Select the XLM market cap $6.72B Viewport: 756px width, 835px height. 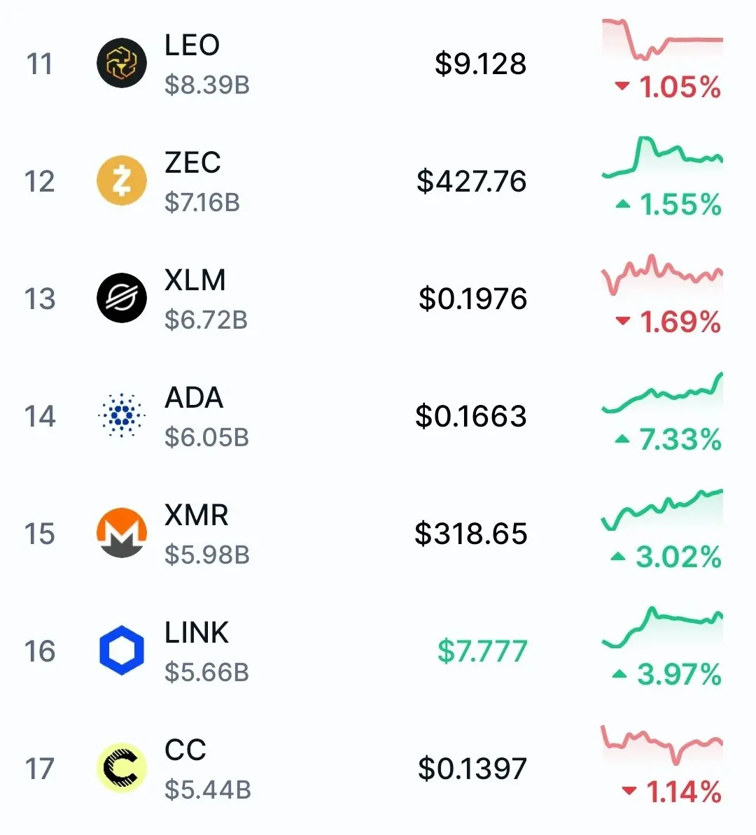tap(206, 320)
